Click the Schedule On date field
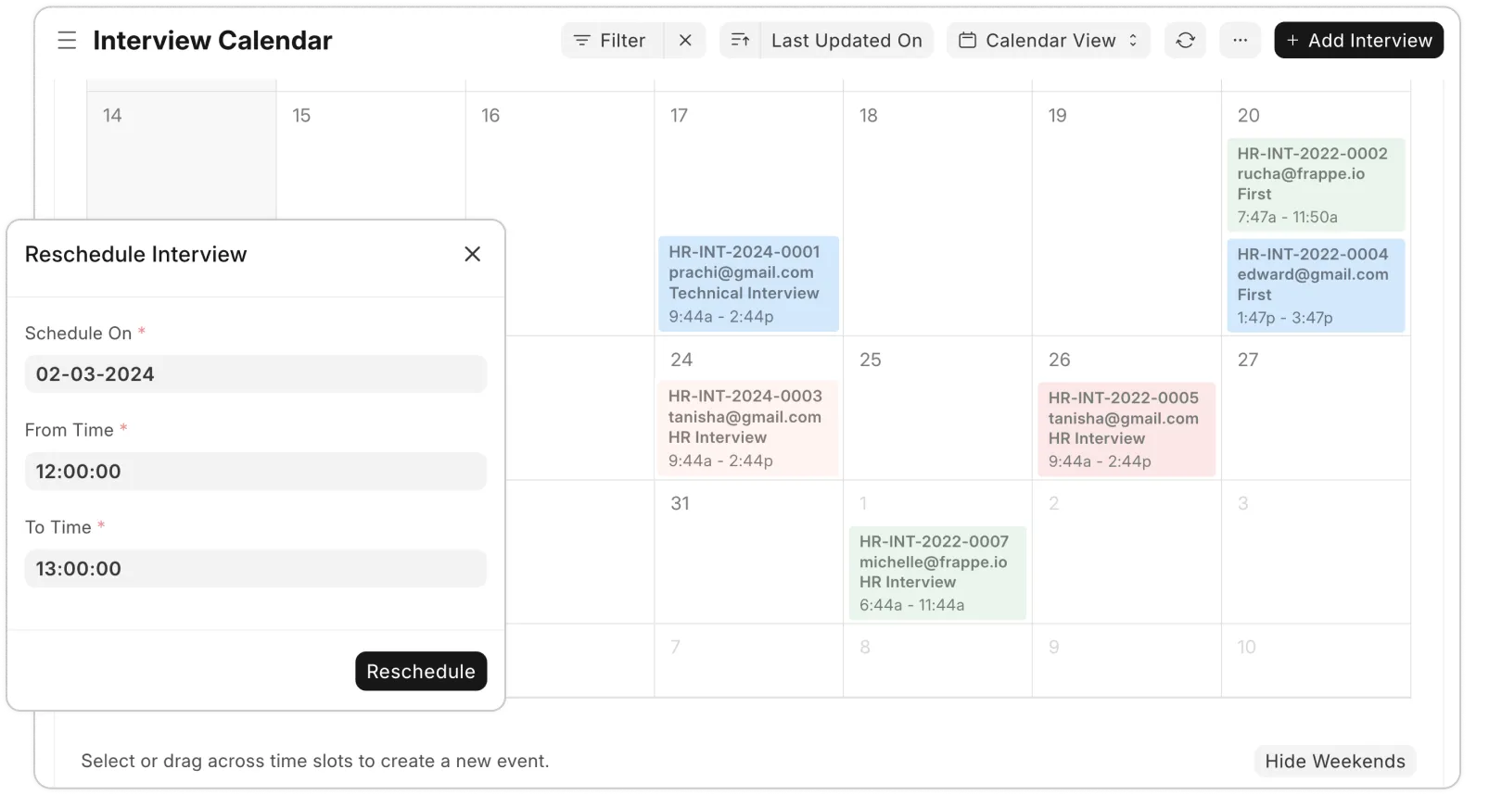 [255, 374]
